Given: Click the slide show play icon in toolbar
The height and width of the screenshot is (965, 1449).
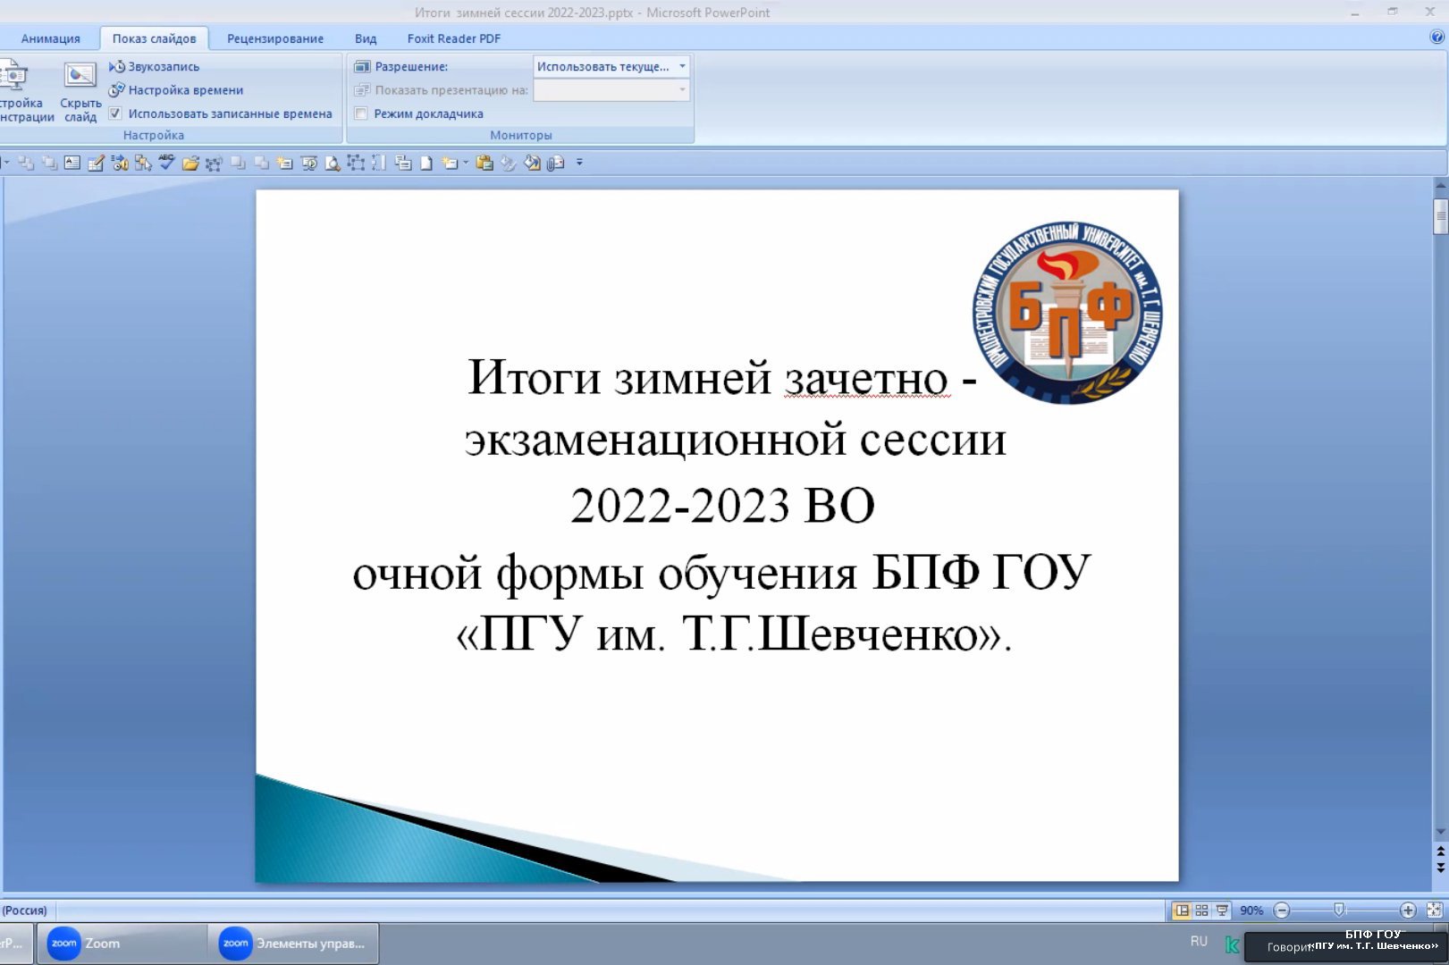Looking at the screenshot, I should tap(309, 163).
